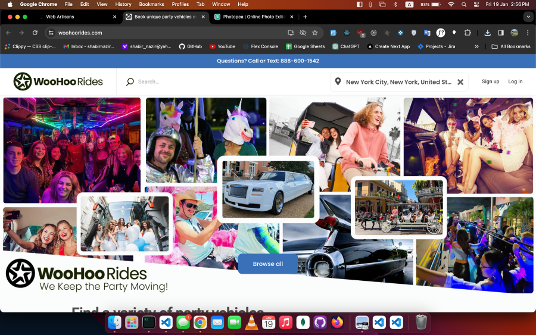The image size is (536, 335).
Task: Click the Browse all button
Action: coord(267,264)
